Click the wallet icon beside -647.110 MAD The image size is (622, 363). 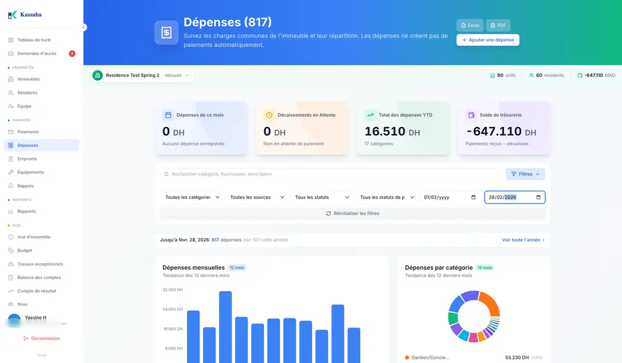click(580, 75)
